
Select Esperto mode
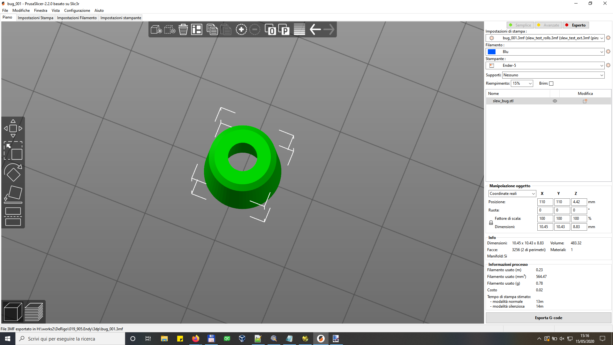click(576, 25)
